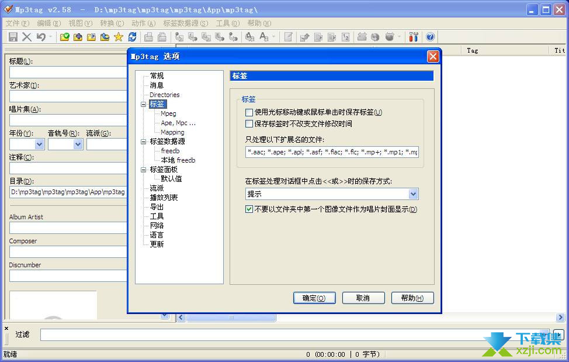The image size is (569, 362).
Task: Close the filter bar using small x
Action: 6,328
